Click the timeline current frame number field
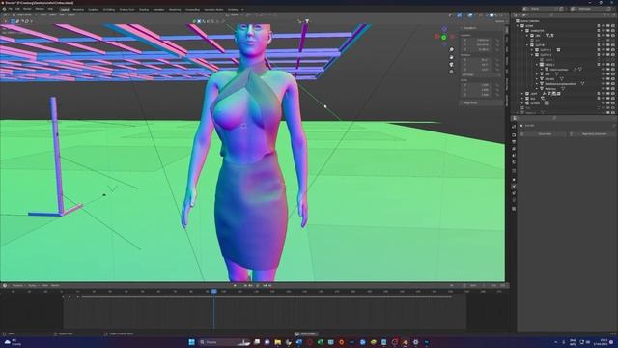Image resolution: width=618 pixels, height=348 pixels. (x=452, y=286)
